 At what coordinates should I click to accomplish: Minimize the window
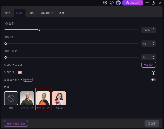click(x=147, y=3)
